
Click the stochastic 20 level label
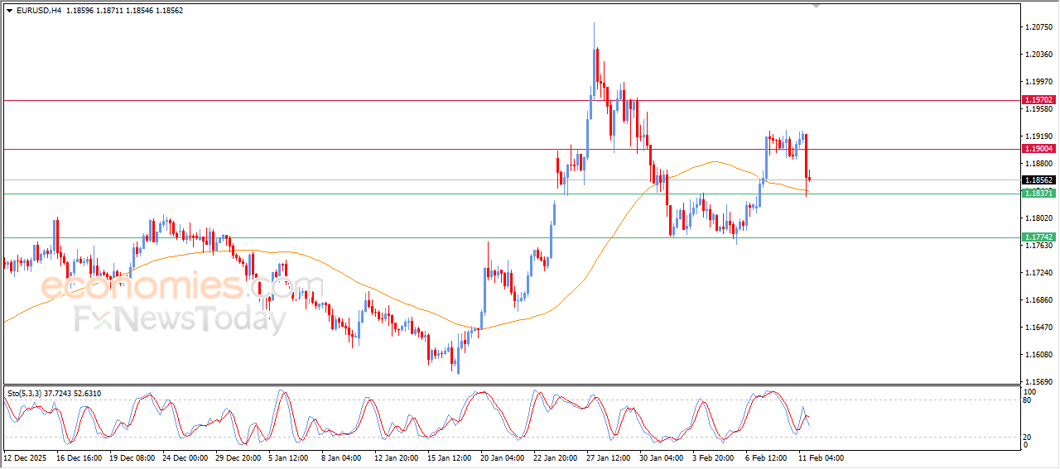[1029, 437]
